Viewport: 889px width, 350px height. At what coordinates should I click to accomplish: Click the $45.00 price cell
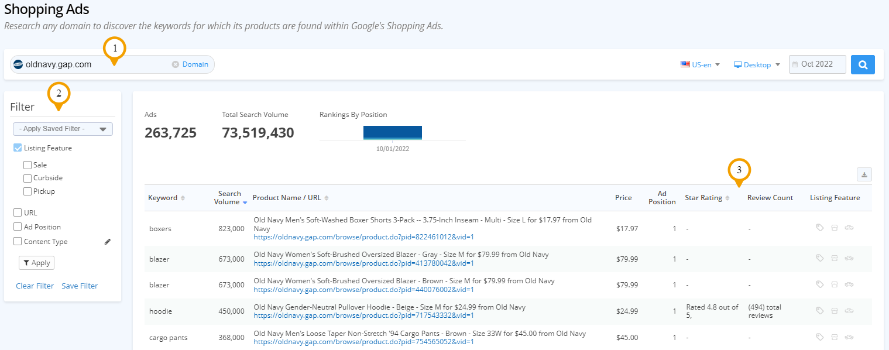pyautogui.click(x=627, y=338)
